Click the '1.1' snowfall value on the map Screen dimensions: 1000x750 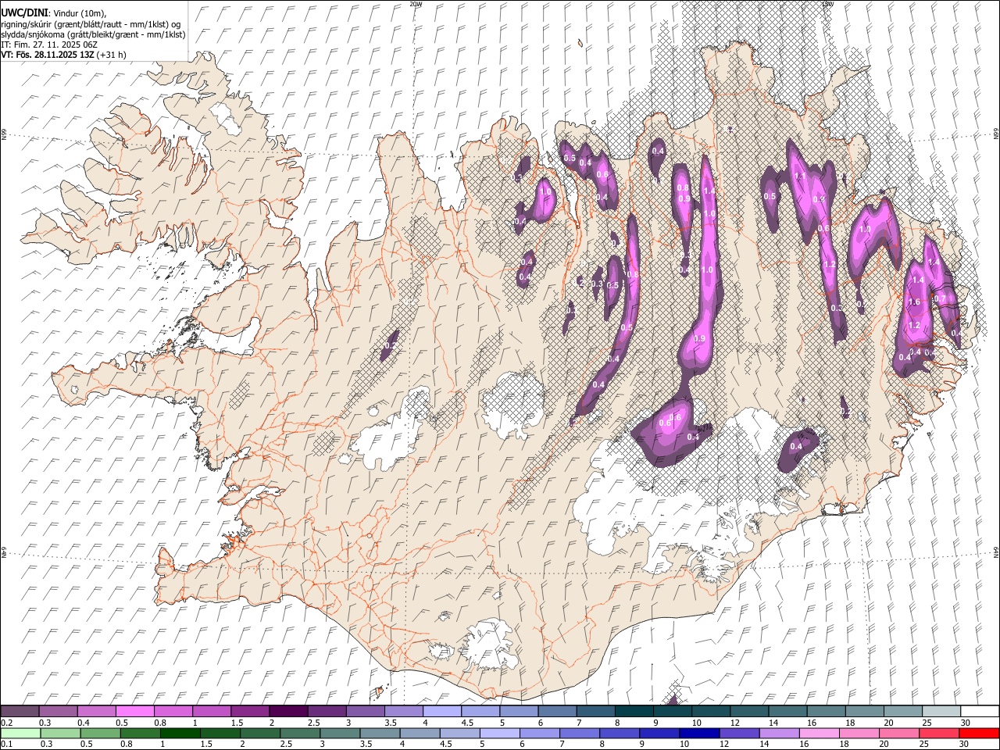click(x=799, y=177)
